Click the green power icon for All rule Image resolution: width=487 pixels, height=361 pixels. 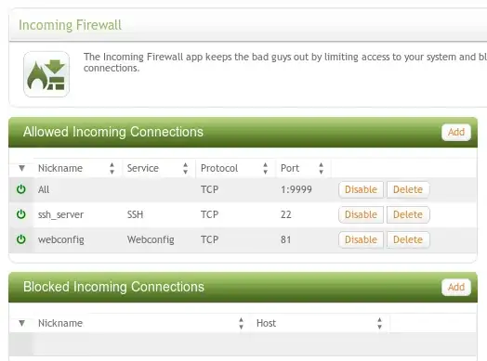pyautogui.click(x=21, y=189)
